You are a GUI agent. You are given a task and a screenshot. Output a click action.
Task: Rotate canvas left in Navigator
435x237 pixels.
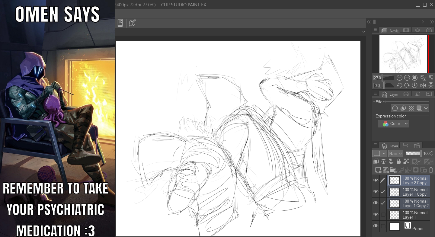tap(399, 85)
